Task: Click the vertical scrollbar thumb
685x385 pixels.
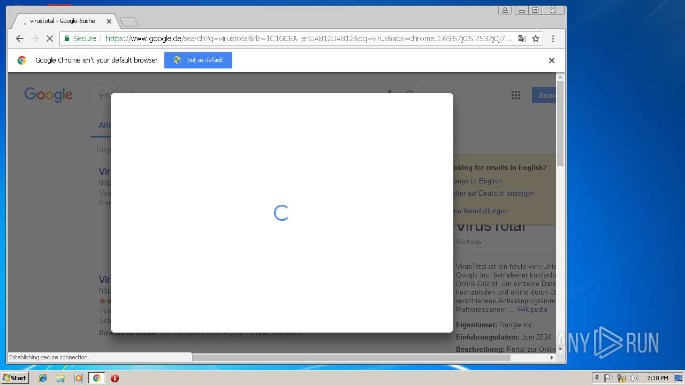Action: click(x=560, y=123)
